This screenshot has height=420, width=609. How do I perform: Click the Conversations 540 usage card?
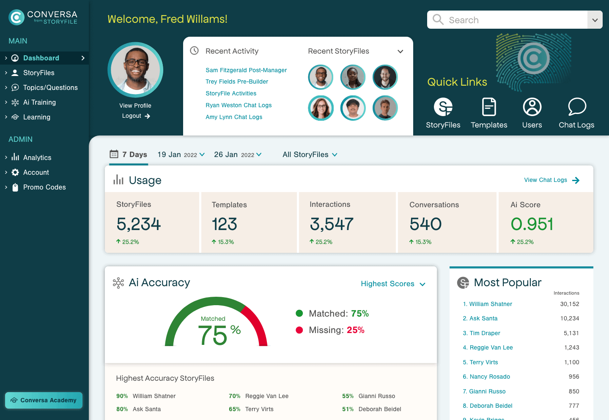point(447,222)
